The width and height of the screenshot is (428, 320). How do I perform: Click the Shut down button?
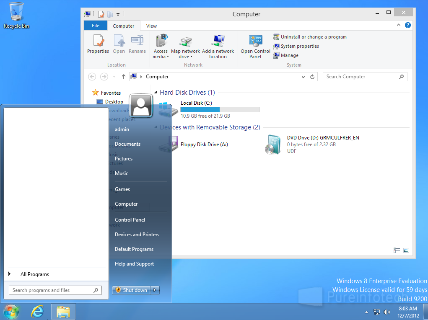click(x=131, y=290)
